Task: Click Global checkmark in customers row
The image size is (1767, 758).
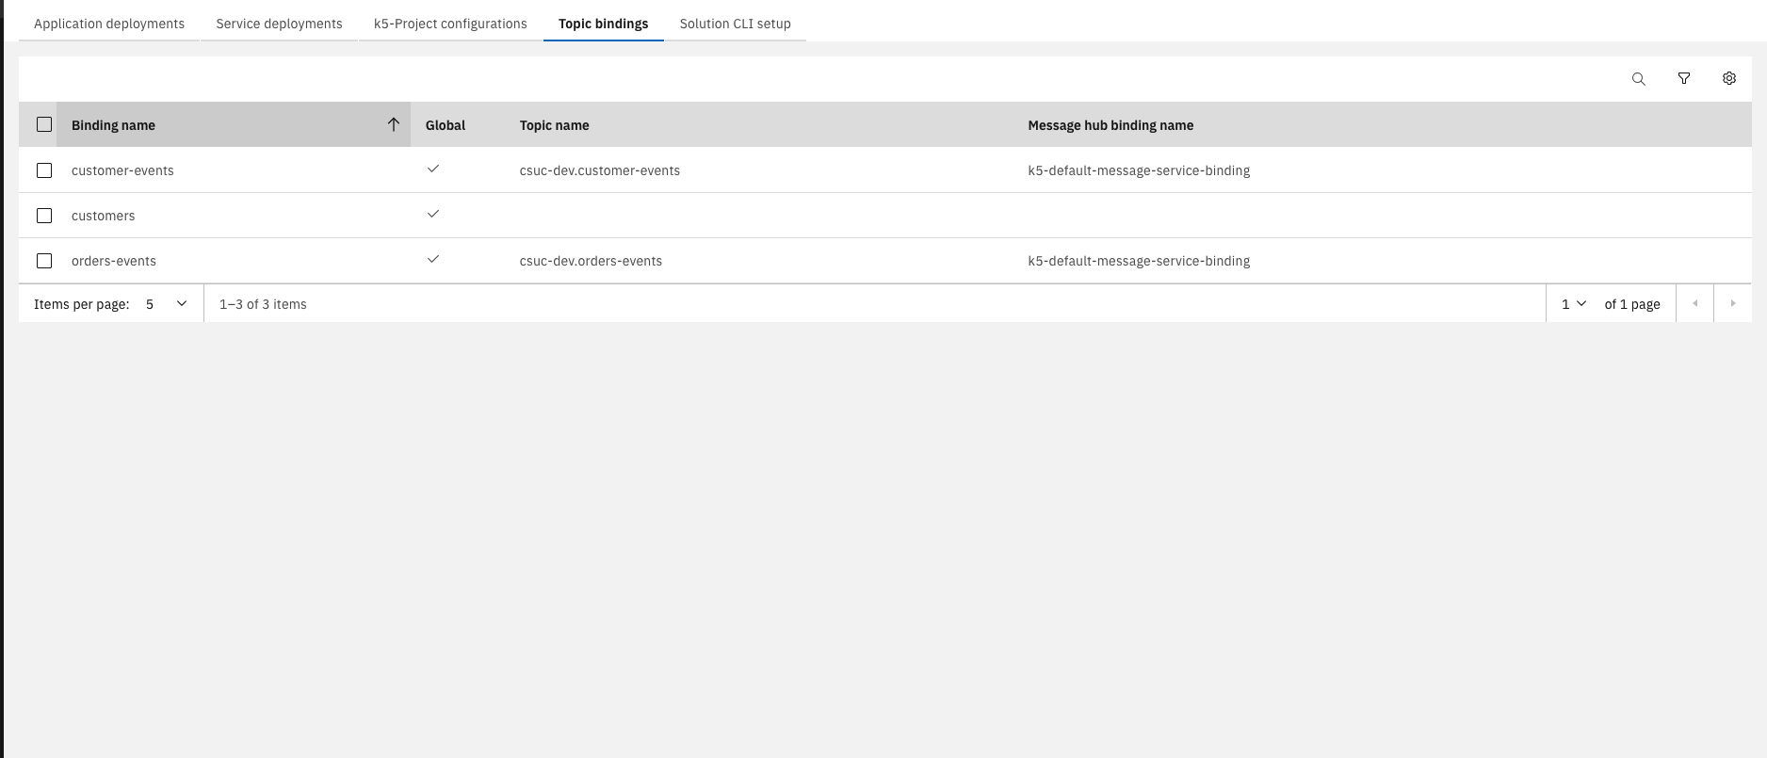Action: (x=433, y=214)
